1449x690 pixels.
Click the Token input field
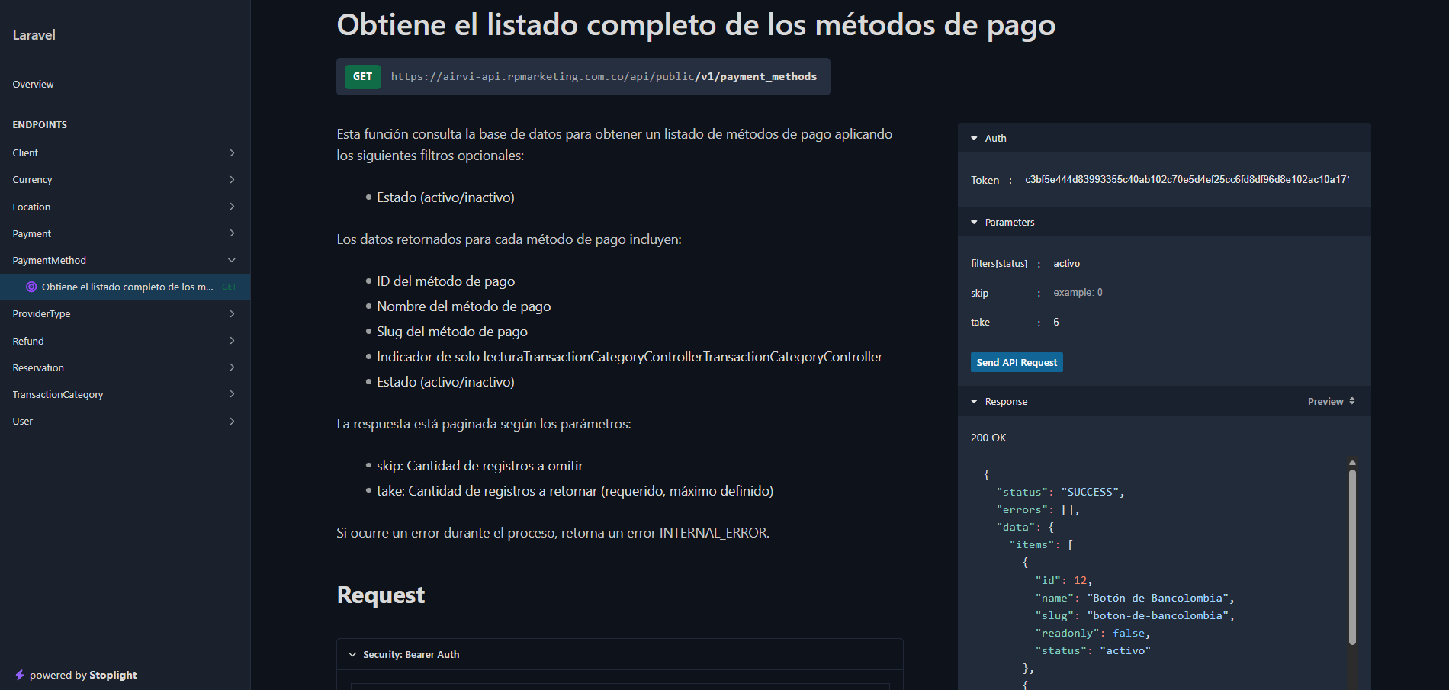pyautogui.click(x=1186, y=180)
